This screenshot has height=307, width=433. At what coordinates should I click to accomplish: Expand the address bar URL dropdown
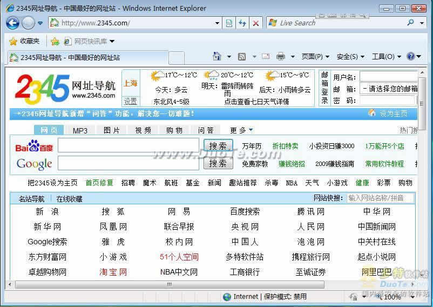tap(218, 23)
